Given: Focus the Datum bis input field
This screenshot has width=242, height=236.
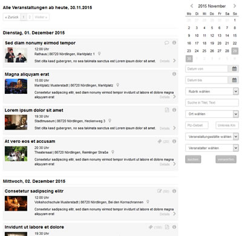Looking at the screenshot, I should tap(206, 80).
